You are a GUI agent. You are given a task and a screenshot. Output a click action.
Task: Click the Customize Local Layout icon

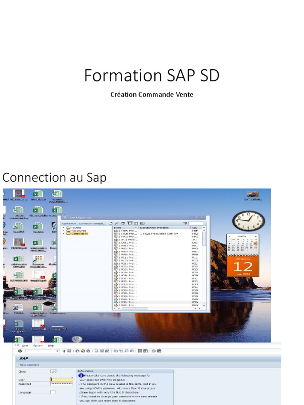pos(159,351)
